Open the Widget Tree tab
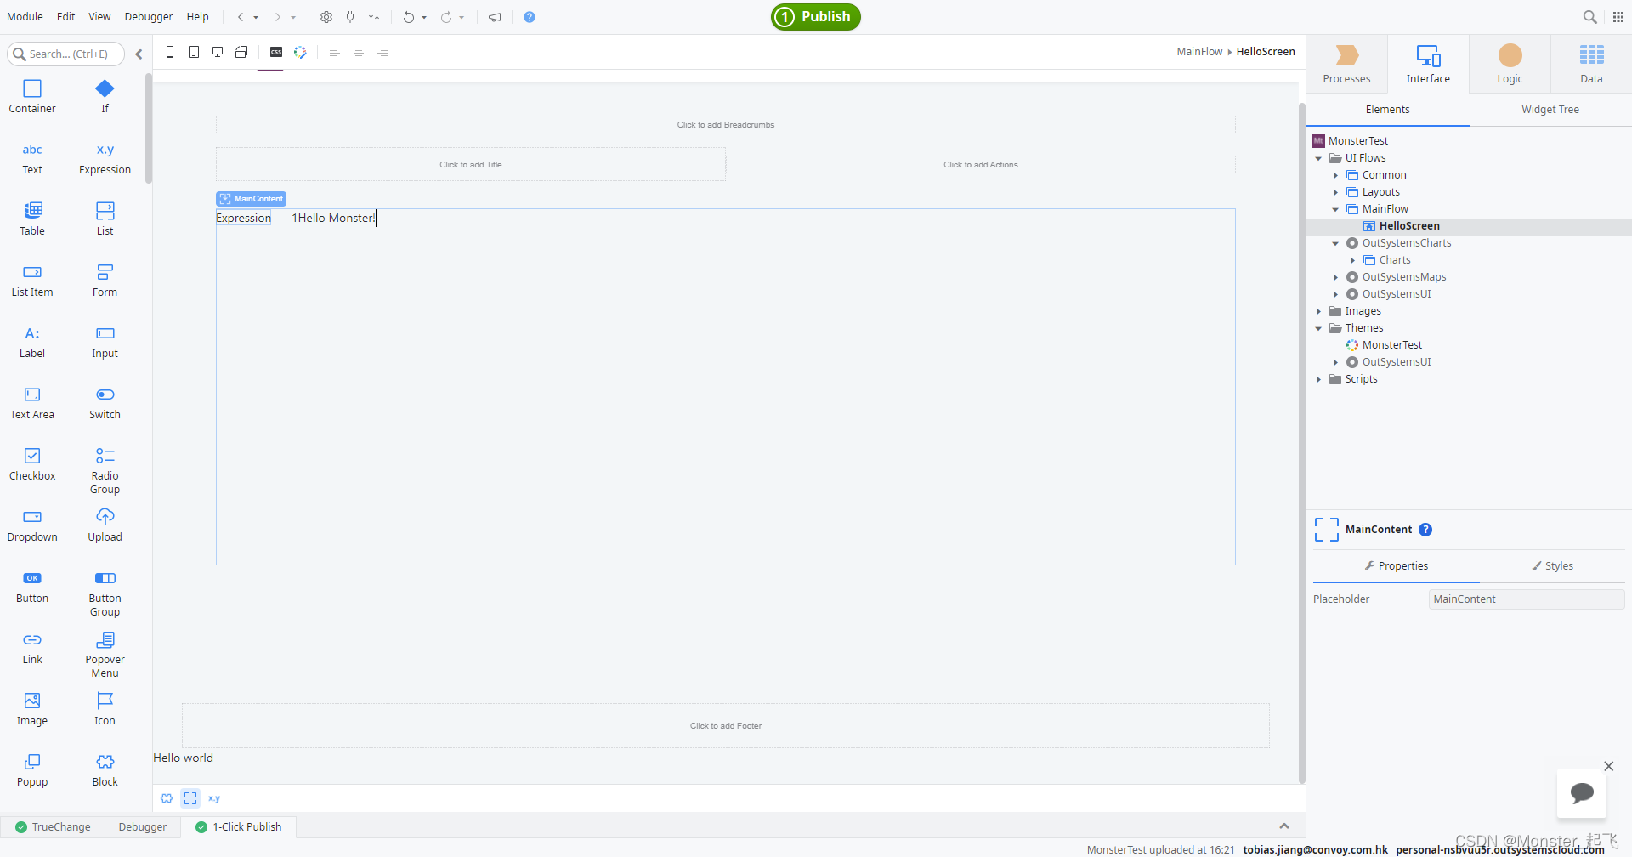 pos(1550,110)
